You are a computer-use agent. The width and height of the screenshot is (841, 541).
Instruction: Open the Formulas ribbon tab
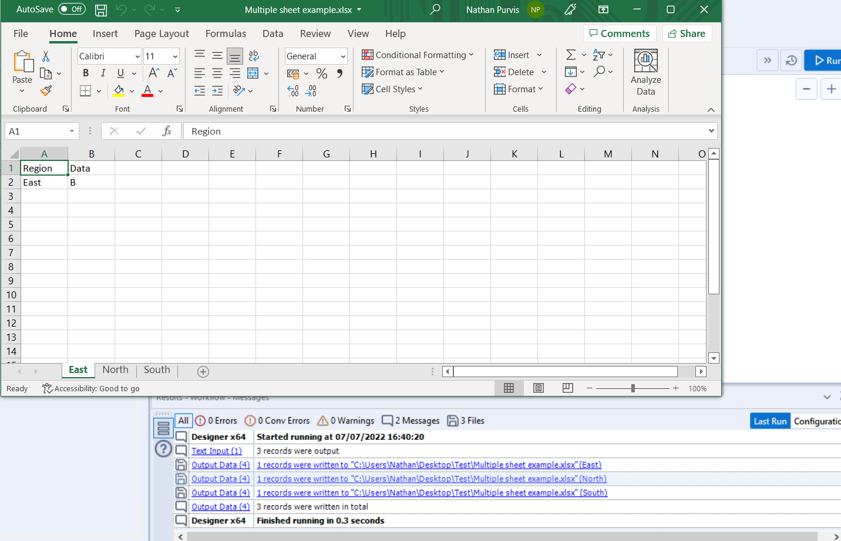click(x=226, y=33)
